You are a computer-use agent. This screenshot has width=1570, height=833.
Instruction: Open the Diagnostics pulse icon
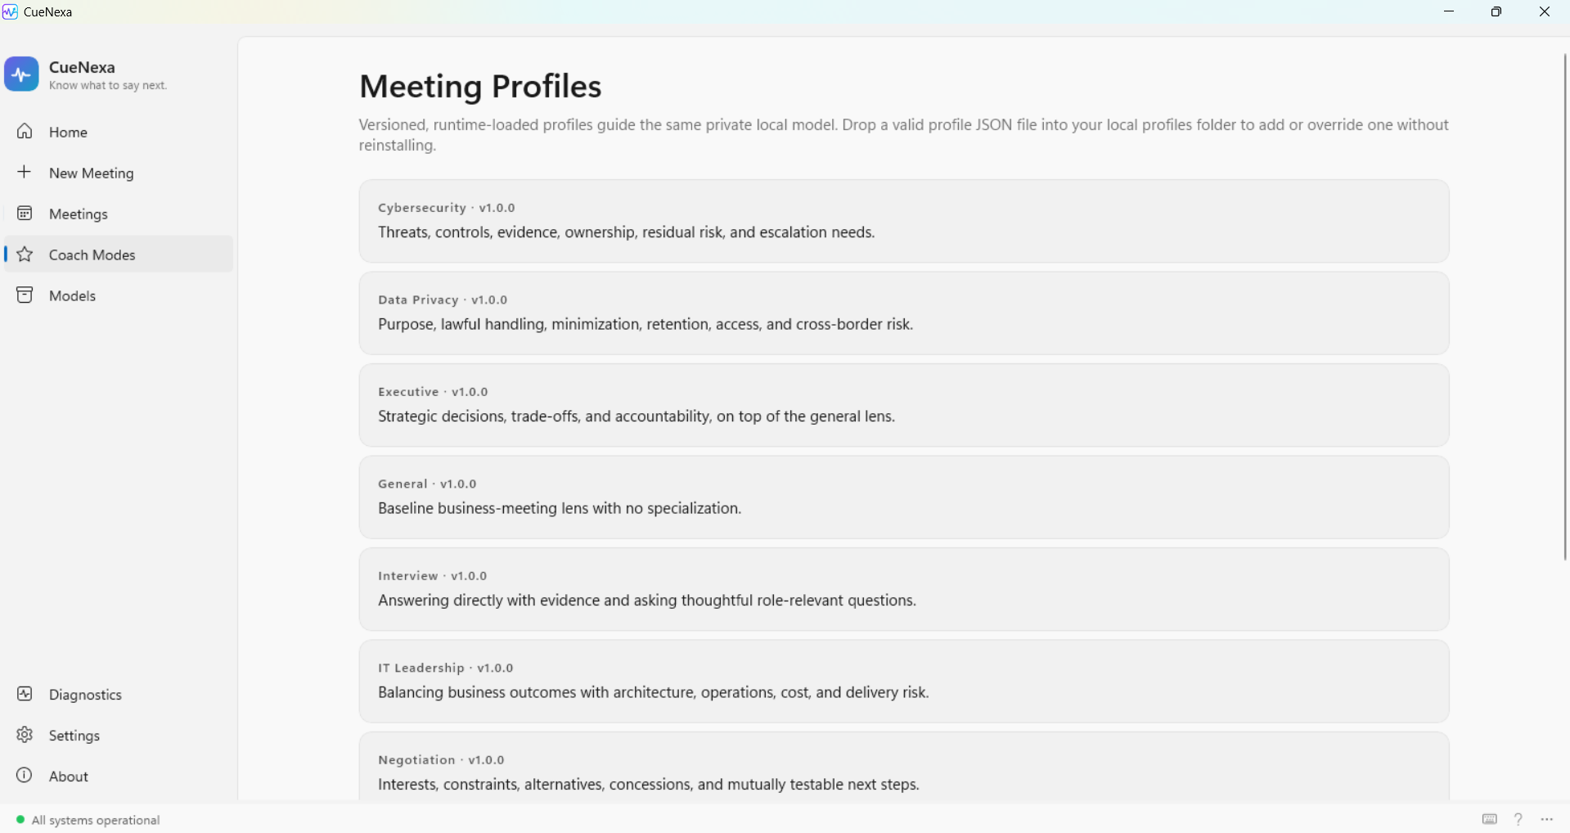(25, 694)
